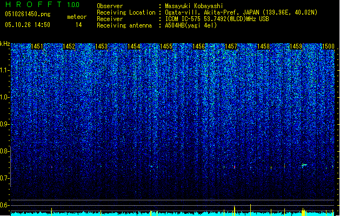Click the meteor label

click(x=77, y=17)
